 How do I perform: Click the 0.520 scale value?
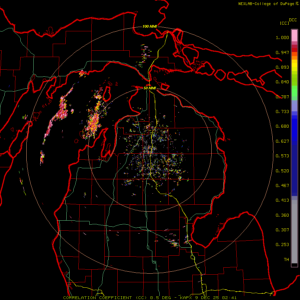282,171
